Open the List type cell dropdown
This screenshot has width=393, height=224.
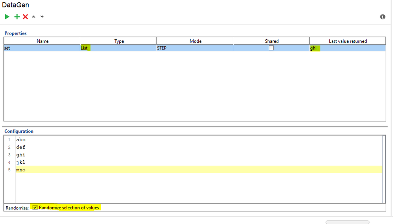(x=118, y=48)
